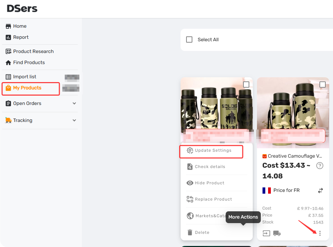The height and width of the screenshot is (247, 333).
Task: Open the three-dot More Actions menu
Action: (320, 233)
